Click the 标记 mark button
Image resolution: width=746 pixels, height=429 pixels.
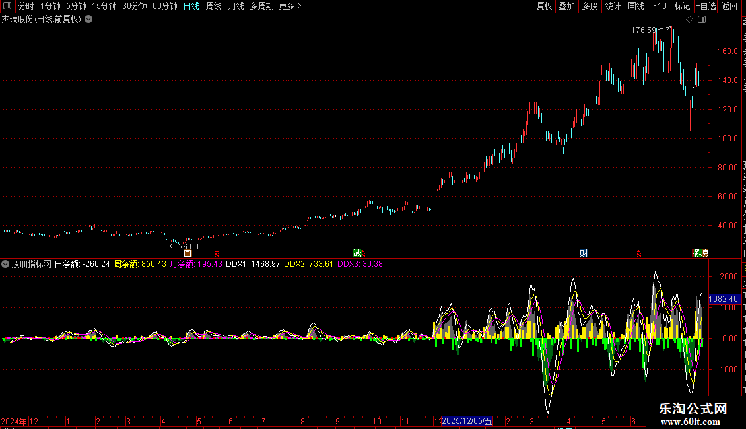pos(682,6)
